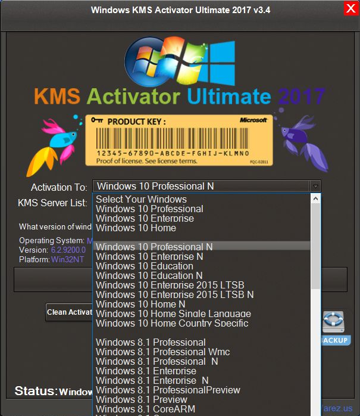The width and height of the screenshot is (360, 416).
Task: Select Windows 10 Education
Action: tap(202, 266)
